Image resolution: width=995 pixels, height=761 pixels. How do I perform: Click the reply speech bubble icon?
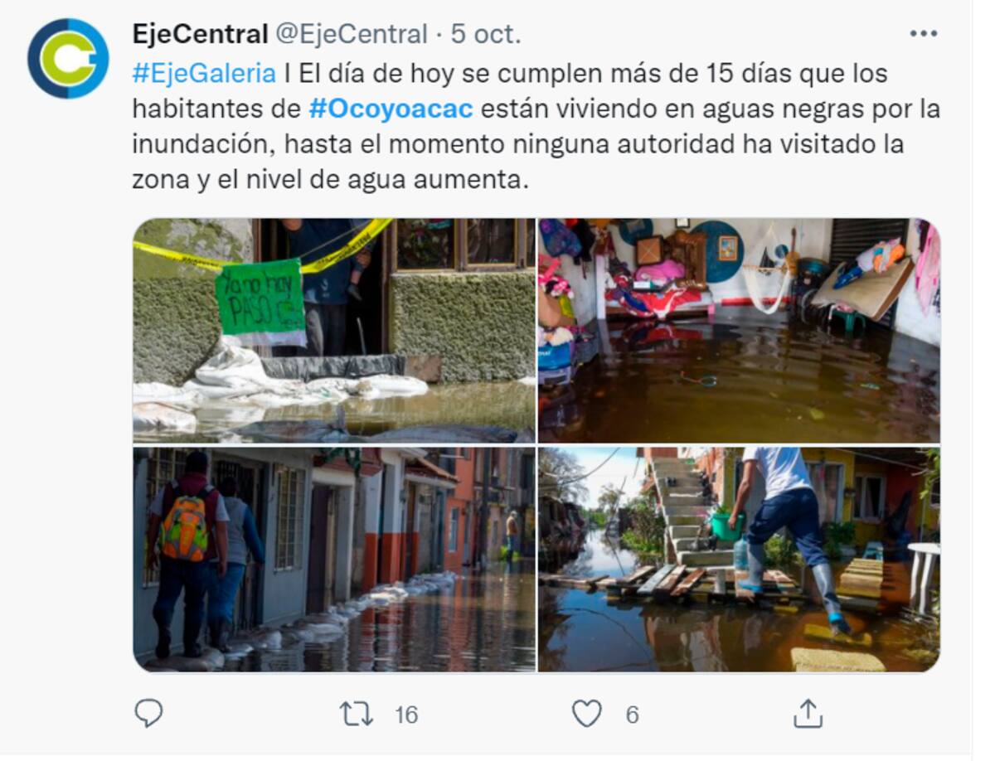148,713
